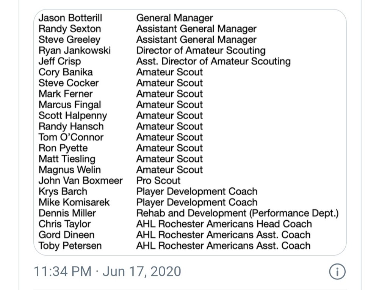Click the Jun 17, 2020 date
This screenshot has width=379, height=290.
tap(142, 271)
